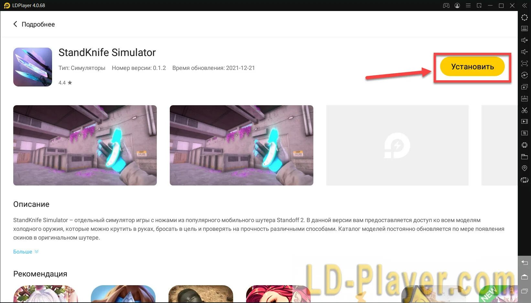
Task: Click the StandKnife Simulator app icon
Action: 33,67
